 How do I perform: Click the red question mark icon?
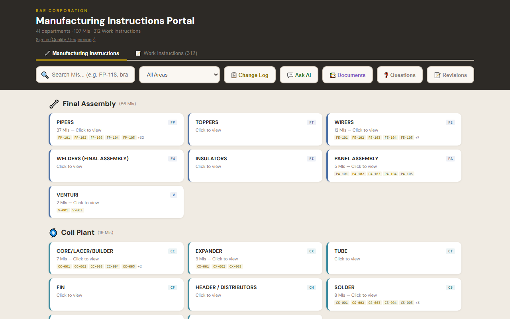[x=386, y=75]
